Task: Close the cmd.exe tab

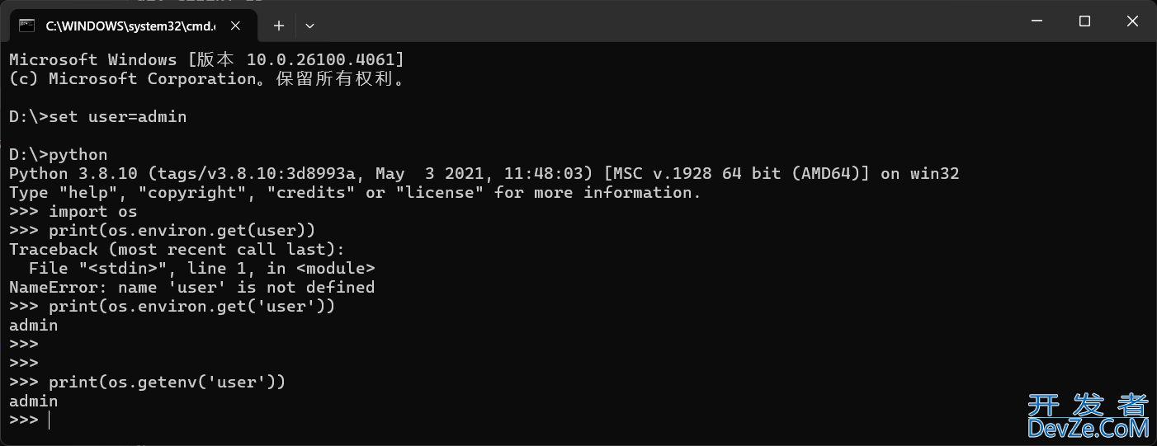Action: coord(235,26)
